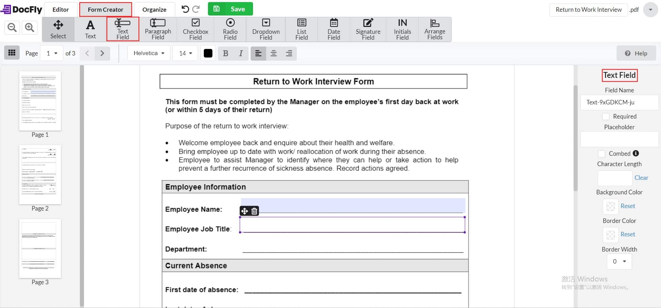Open the Helvetica font dropdown

pyautogui.click(x=149, y=53)
